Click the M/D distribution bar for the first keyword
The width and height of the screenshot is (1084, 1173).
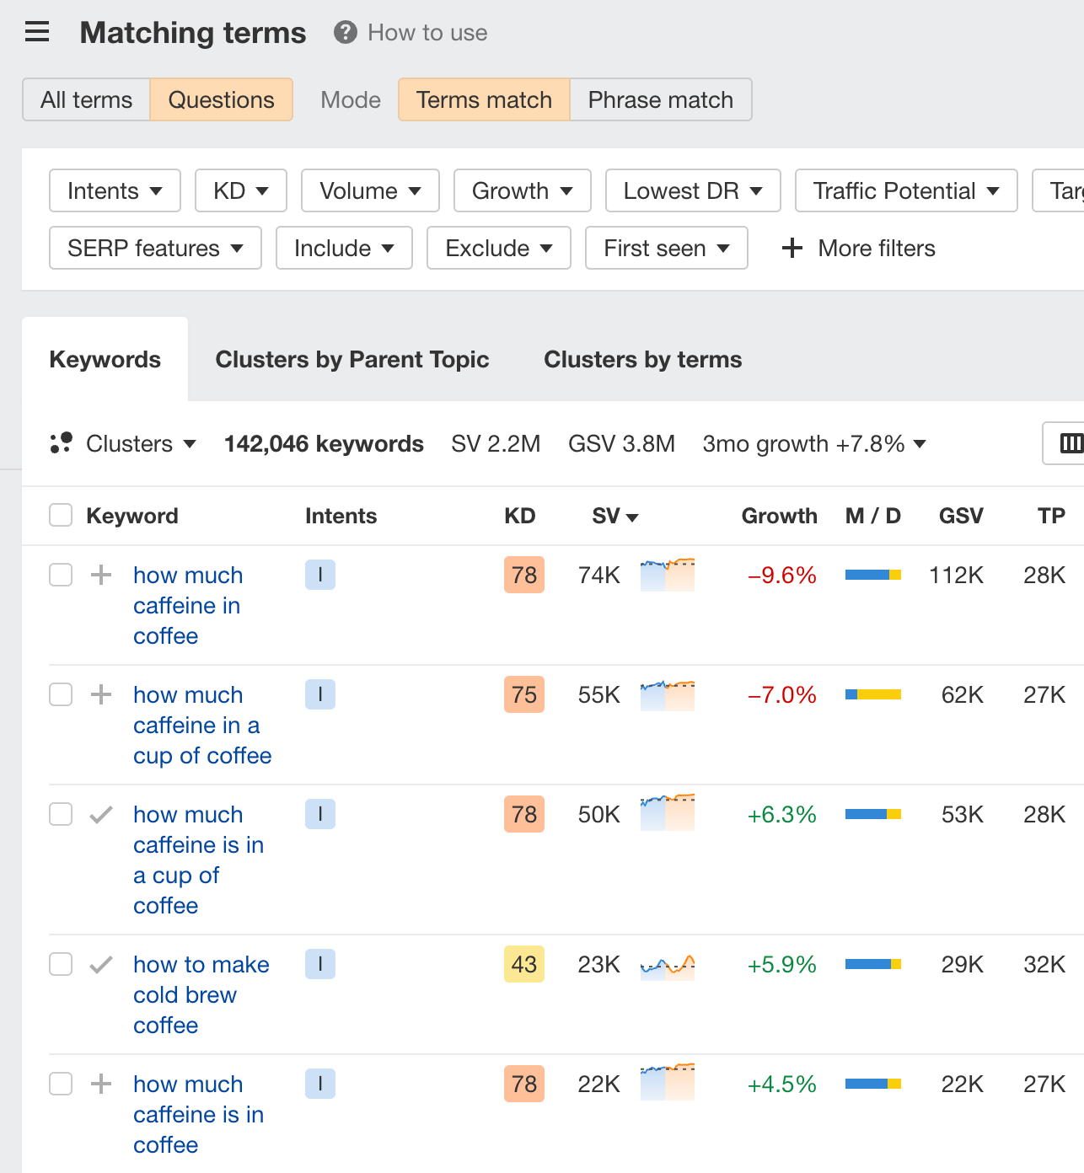click(x=872, y=575)
